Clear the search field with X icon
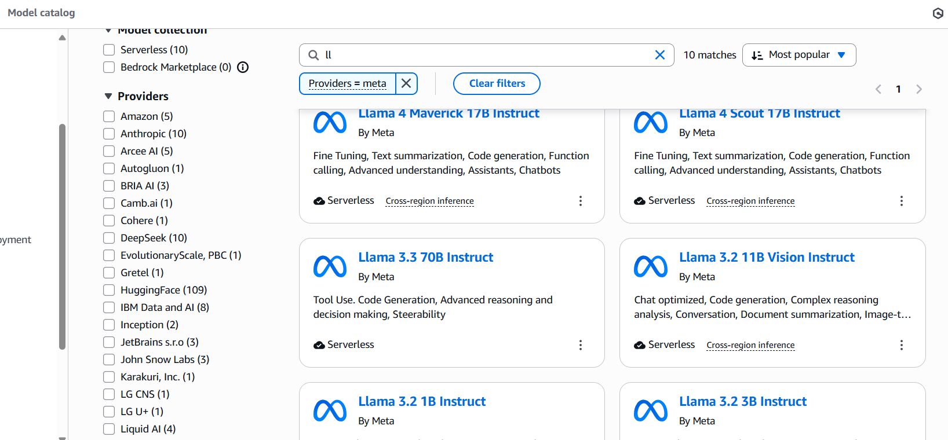948x440 pixels. [659, 55]
